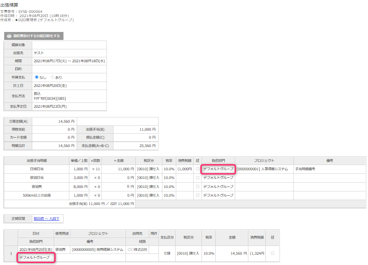Click the 手当明細備考 remark cell
This screenshot has height=265, width=368.
(x=305, y=169)
